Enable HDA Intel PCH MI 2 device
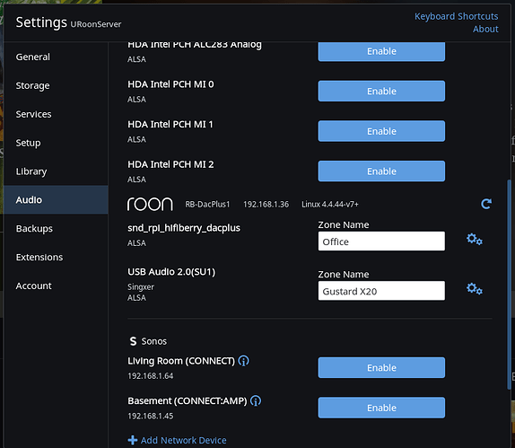The width and height of the screenshot is (515, 448). pyautogui.click(x=381, y=171)
